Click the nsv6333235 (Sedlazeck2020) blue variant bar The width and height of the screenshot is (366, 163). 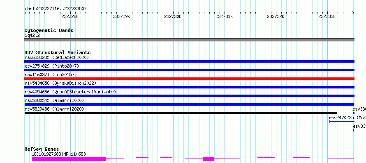coord(189,61)
